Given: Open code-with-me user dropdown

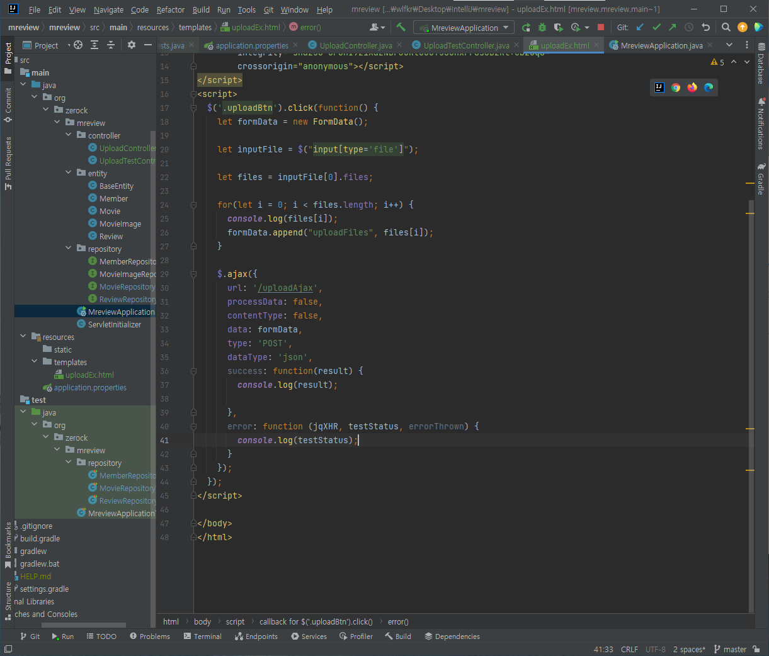Looking at the screenshot, I should pos(377,27).
